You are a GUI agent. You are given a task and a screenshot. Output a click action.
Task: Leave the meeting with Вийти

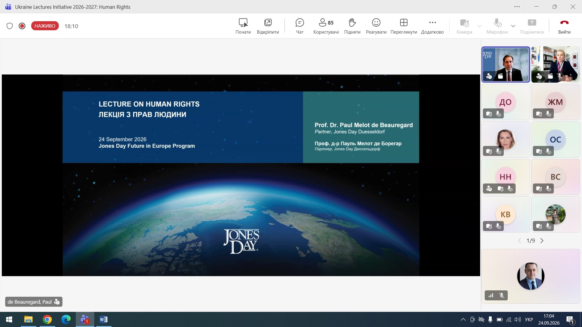tap(564, 26)
